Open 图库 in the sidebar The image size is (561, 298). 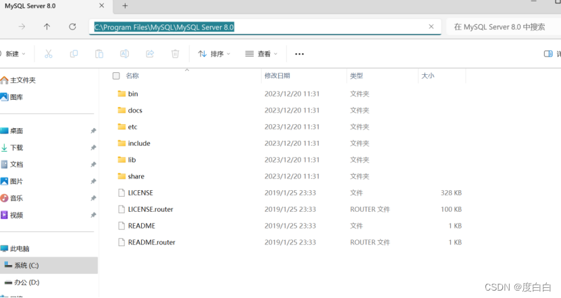pos(11,97)
